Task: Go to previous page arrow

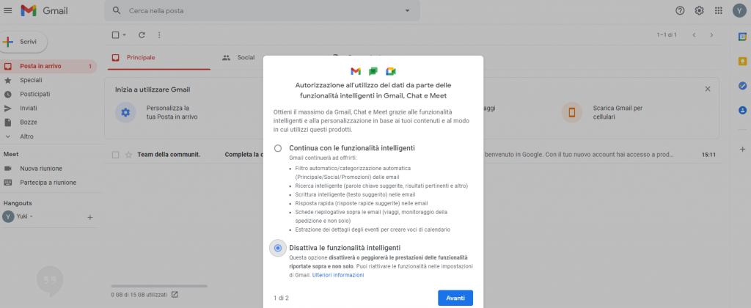Action: (x=694, y=35)
